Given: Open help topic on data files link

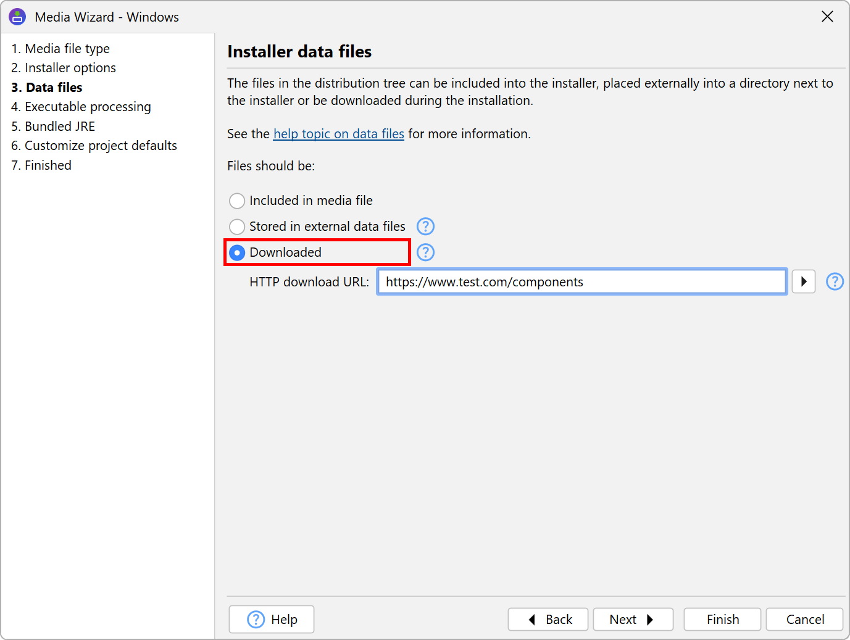Looking at the screenshot, I should coord(338,134).
